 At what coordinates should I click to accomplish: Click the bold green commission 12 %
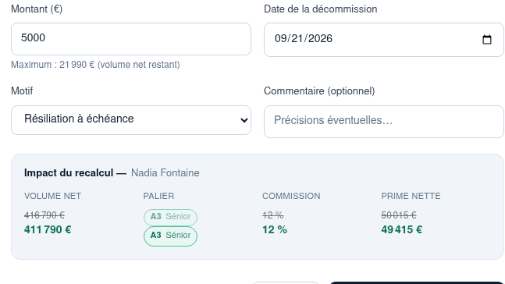click(275, 229)
